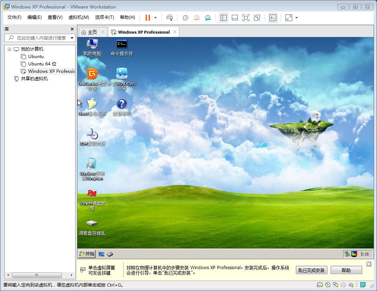
Task: Open the power options dropdown arrow
Action: [x=156, y=18]
